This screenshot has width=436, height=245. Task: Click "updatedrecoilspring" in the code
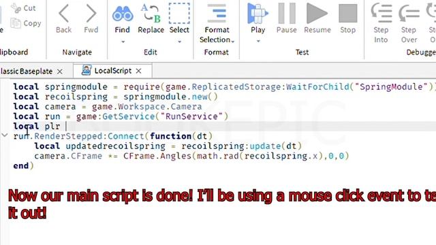pyautogui.click(x=115, y=146)
